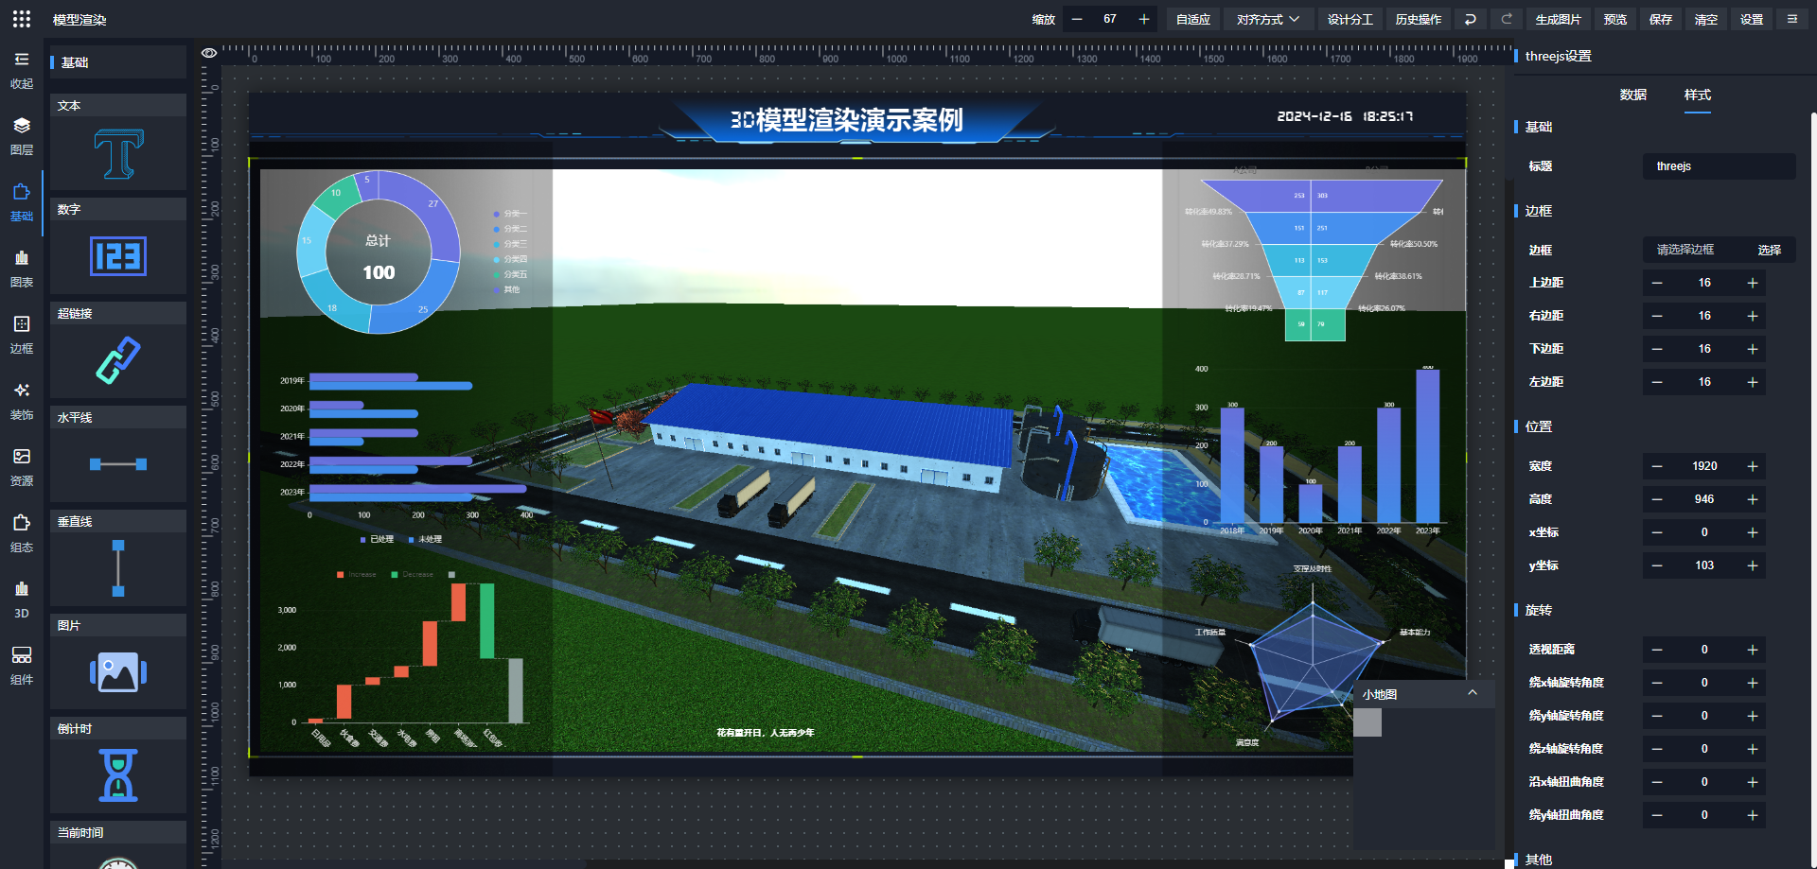Select the 3D components category

pos(22,600)
